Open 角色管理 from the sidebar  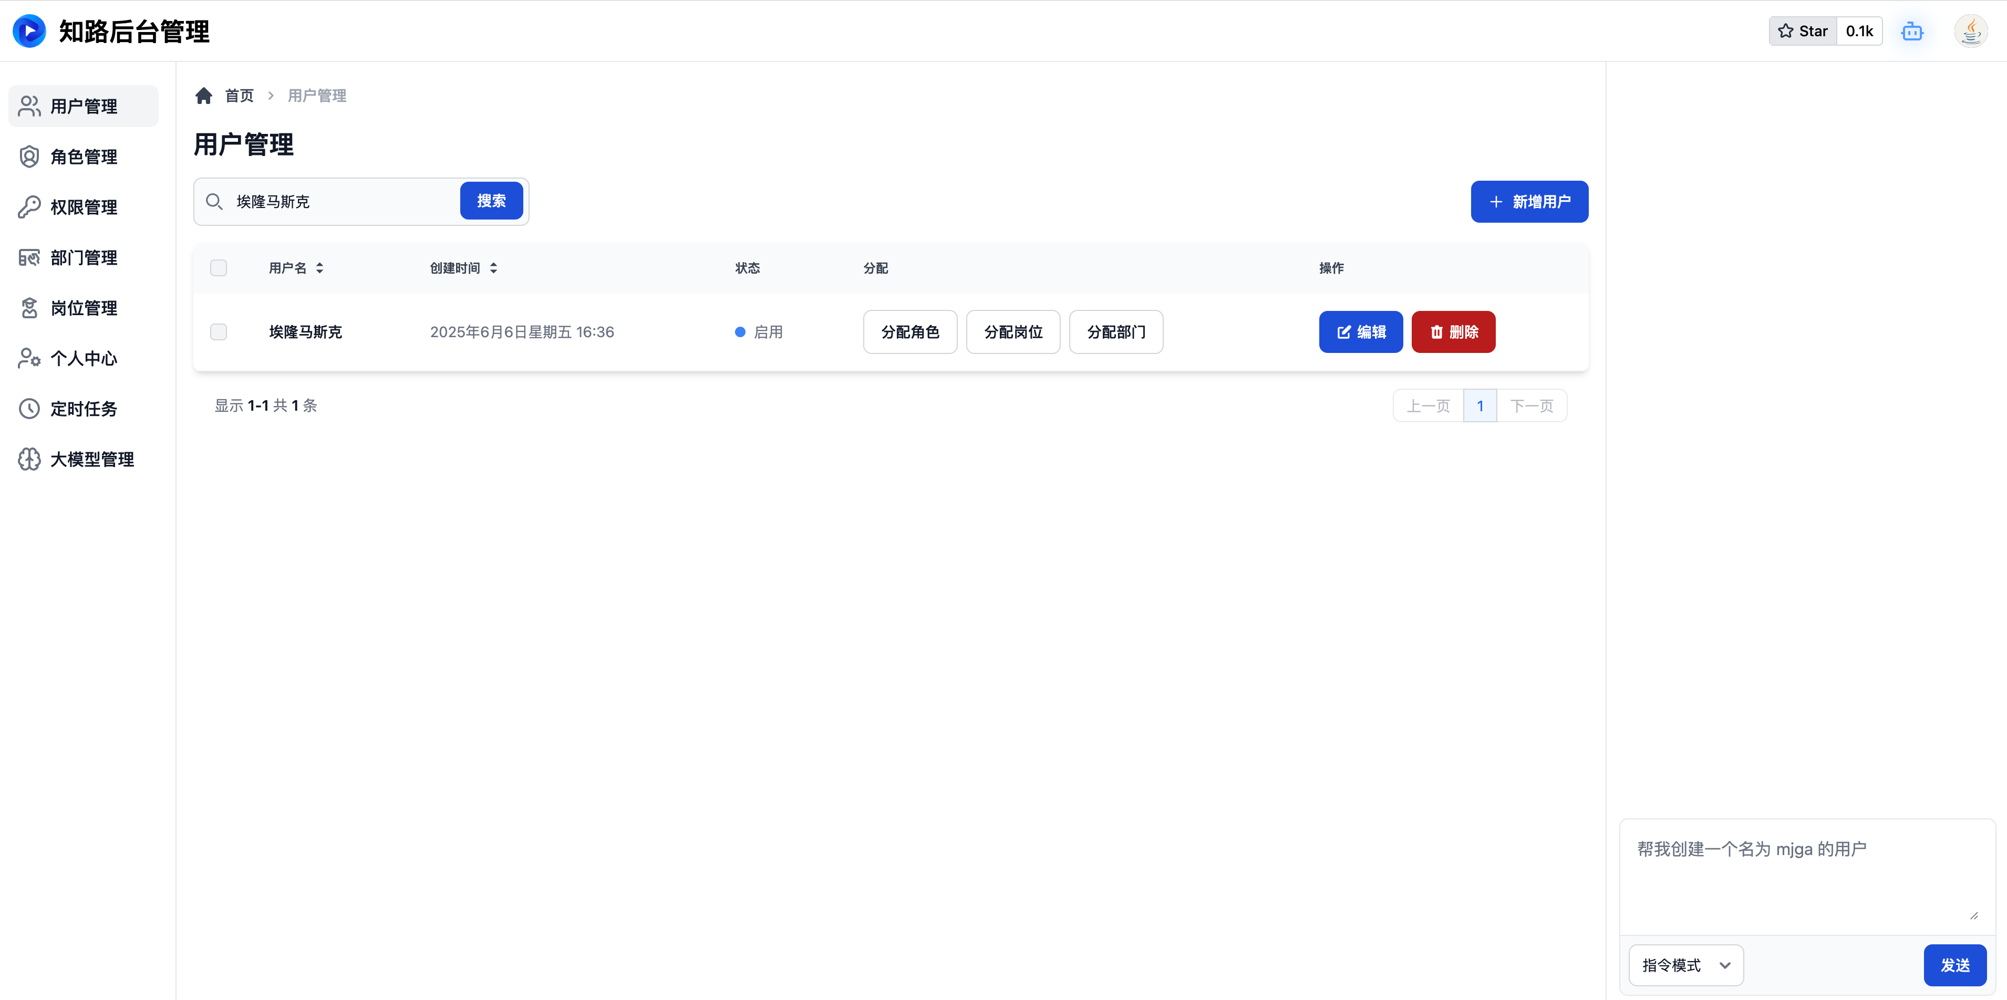[84, 156]
